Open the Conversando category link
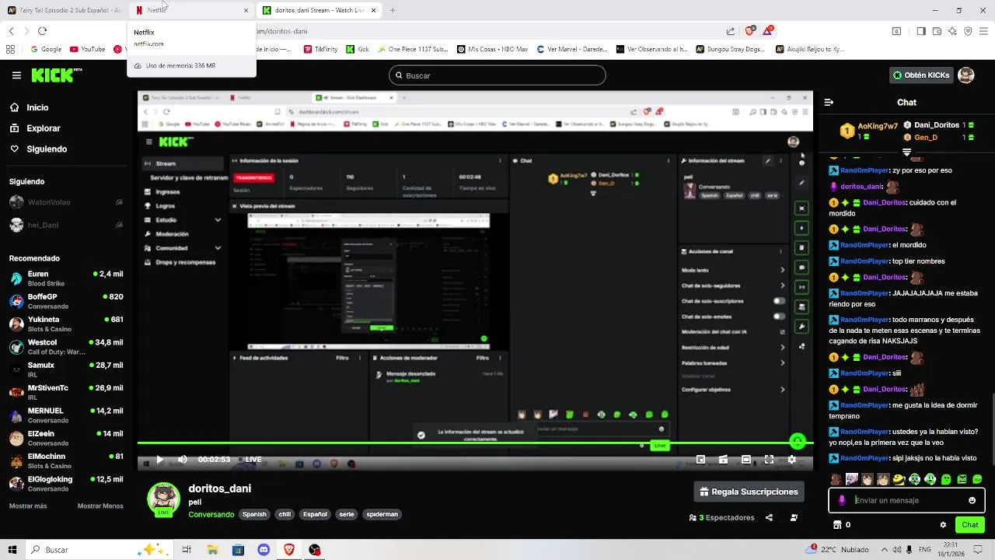The height and width of the screenshot is (560, 995). tap(211, 514)
